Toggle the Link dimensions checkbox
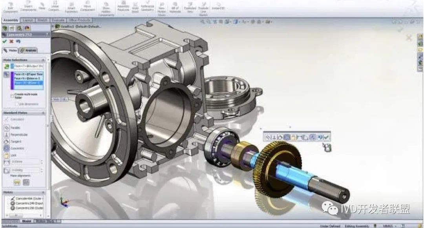The width and height of the screenshot is (424, 228). (16, 104)
